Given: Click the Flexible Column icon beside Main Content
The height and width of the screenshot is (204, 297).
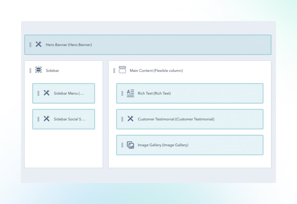Looking at the screenshot, I should coord(122,70).
